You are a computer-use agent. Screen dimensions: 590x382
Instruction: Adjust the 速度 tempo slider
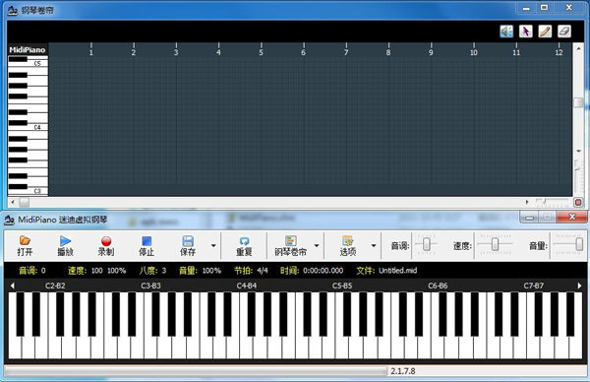pos(496,244)
